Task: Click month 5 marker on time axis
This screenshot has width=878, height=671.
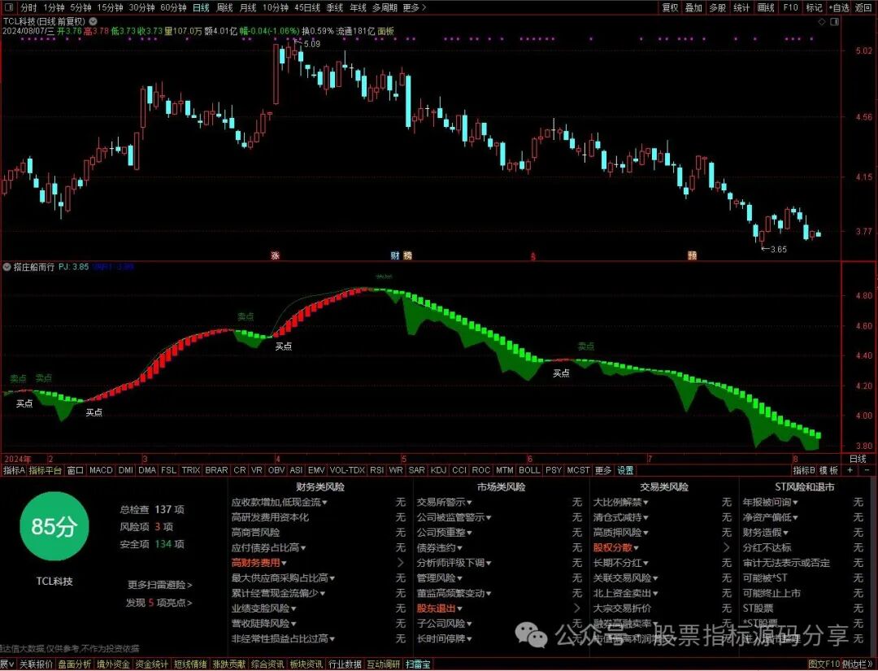Action: point(404,459)
